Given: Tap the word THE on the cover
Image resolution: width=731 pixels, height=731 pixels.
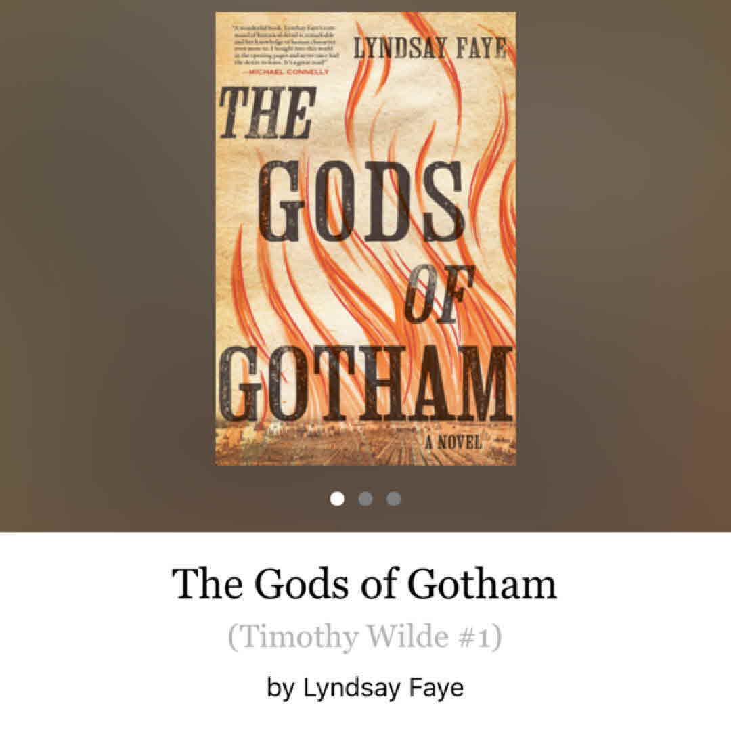Looking at the screenshot, I should (x=267, y=113).
